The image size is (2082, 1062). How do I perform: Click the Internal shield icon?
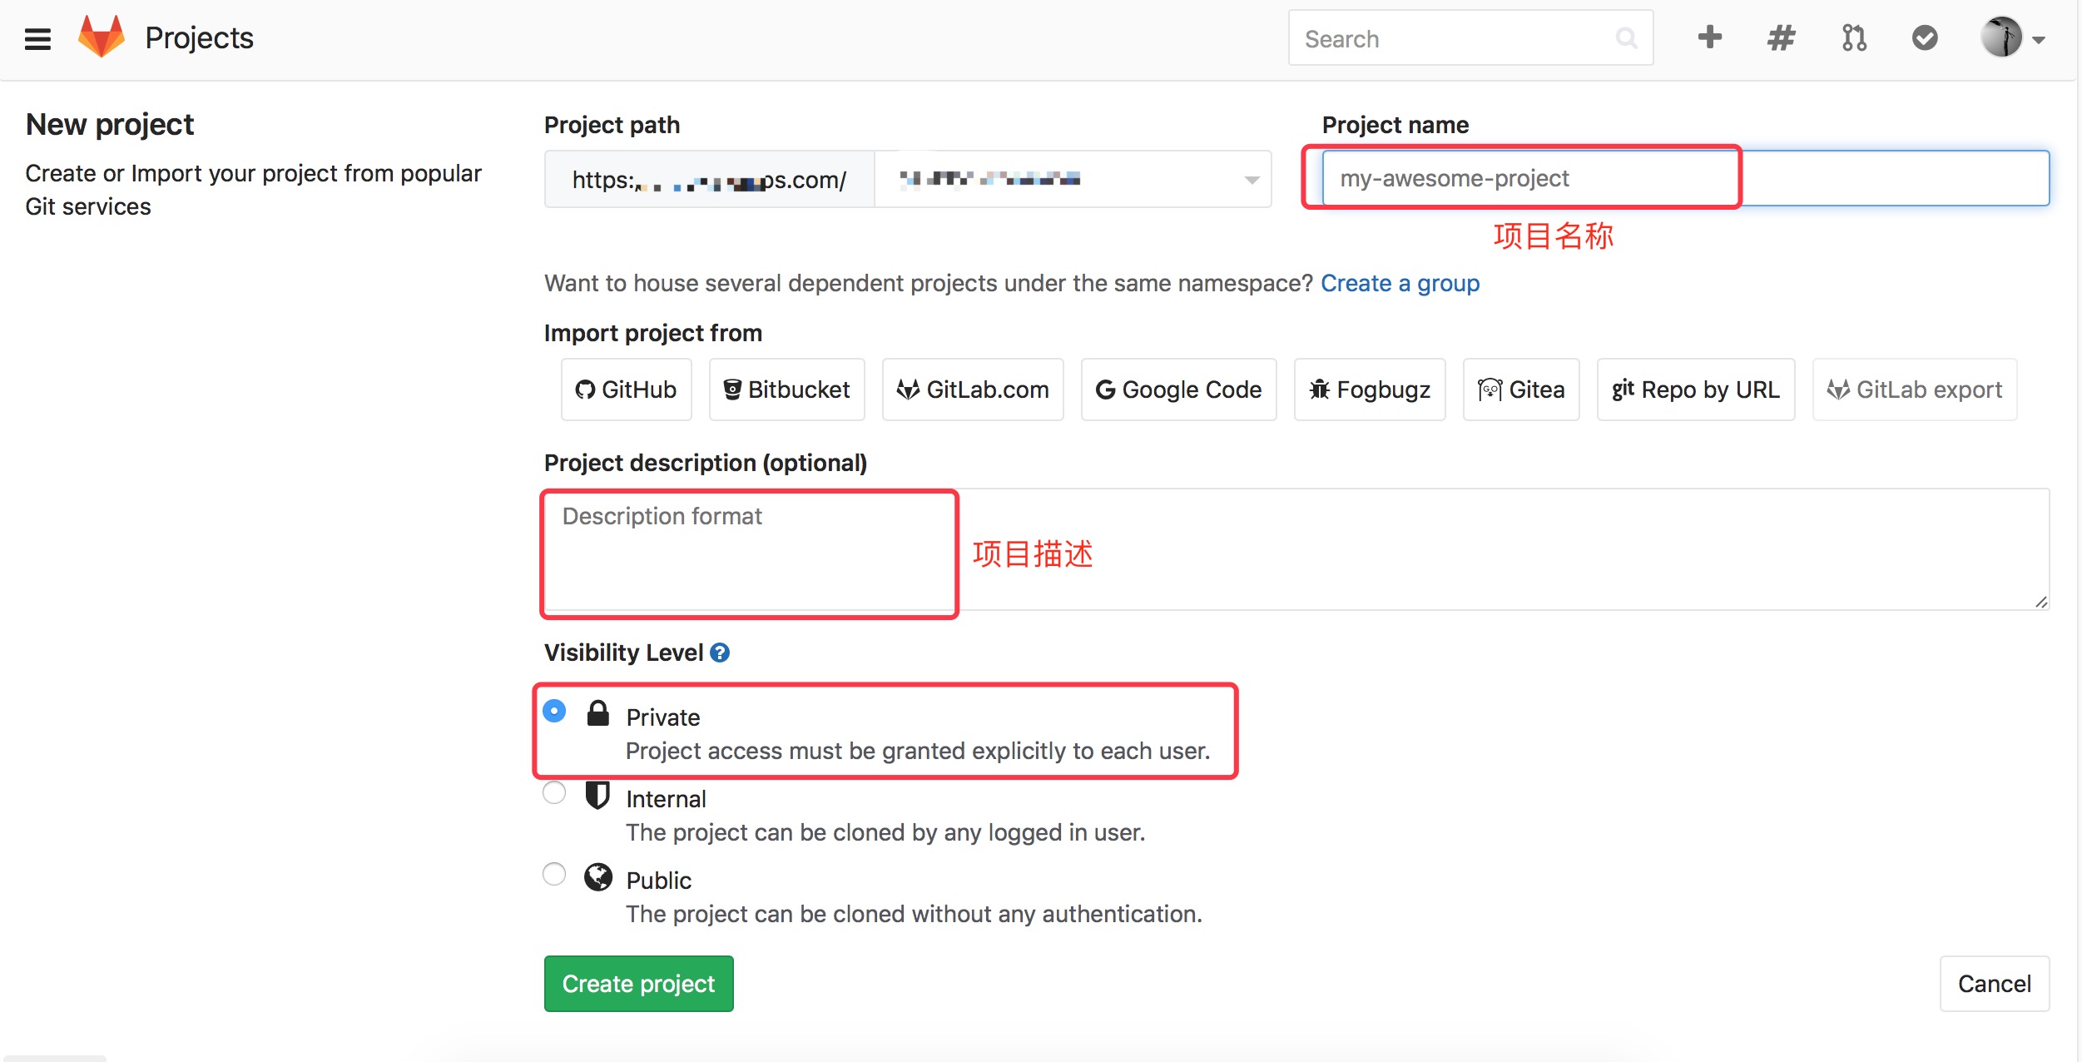pos(597,796)
